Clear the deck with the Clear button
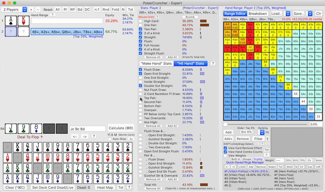Image resolution: width=325 pixels, height=192 pixels. (x=15, y=188)
